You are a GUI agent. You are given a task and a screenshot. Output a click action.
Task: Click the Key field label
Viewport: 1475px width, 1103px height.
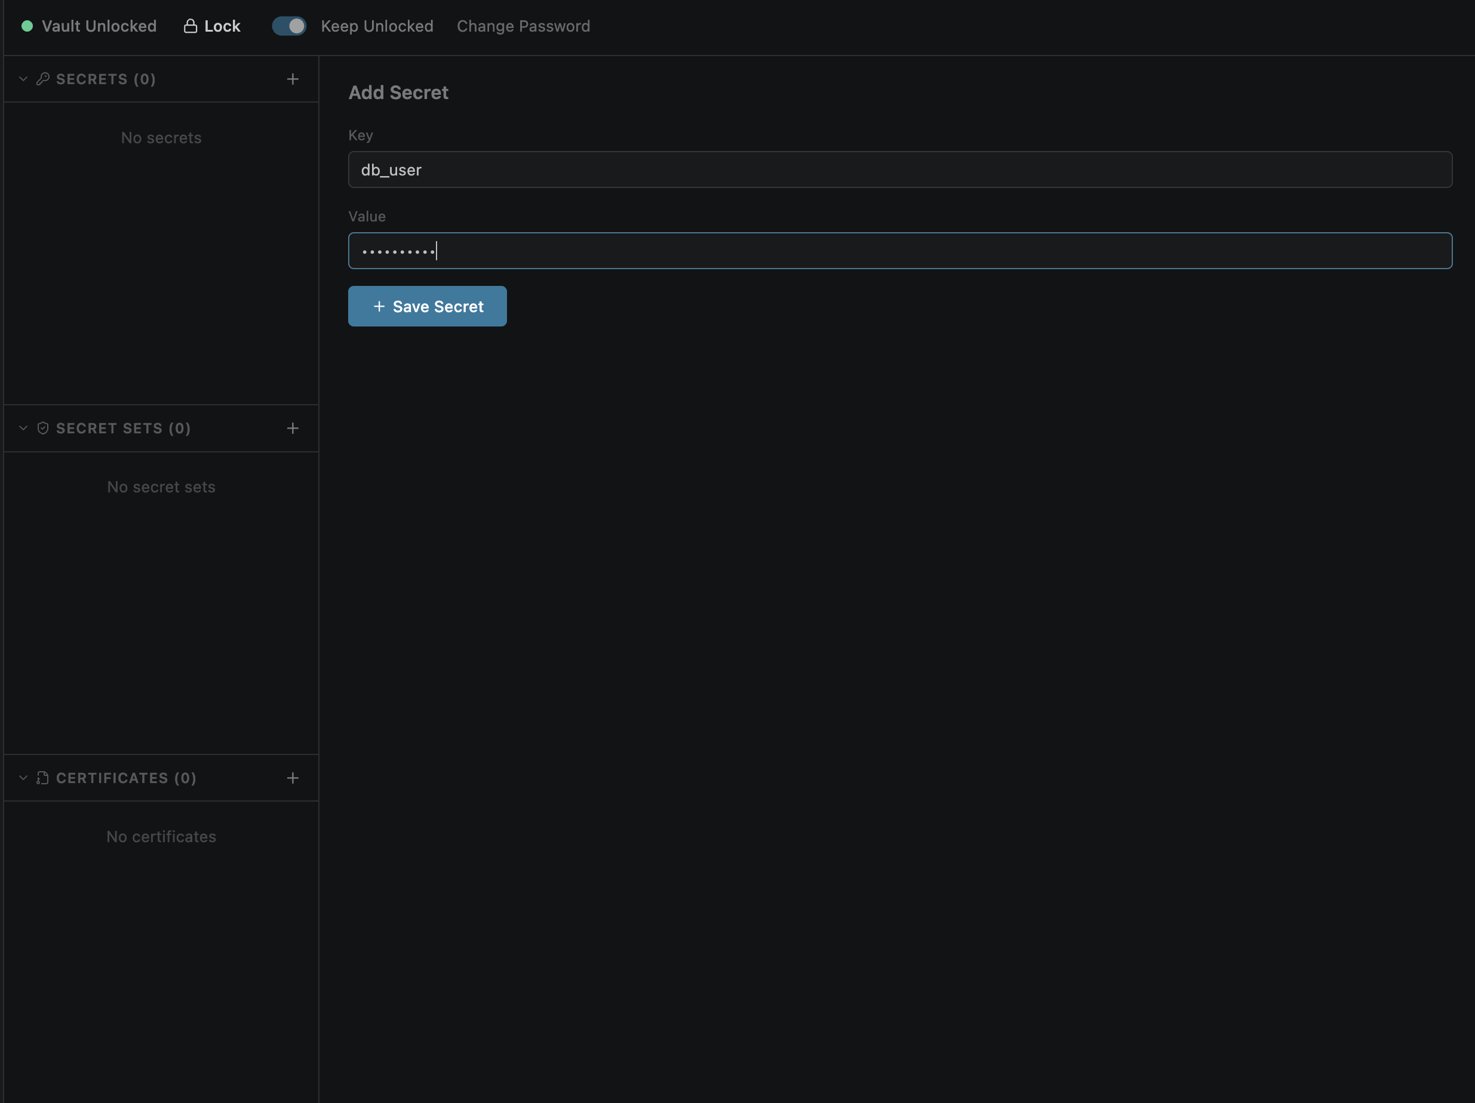(x=361, y=135)
